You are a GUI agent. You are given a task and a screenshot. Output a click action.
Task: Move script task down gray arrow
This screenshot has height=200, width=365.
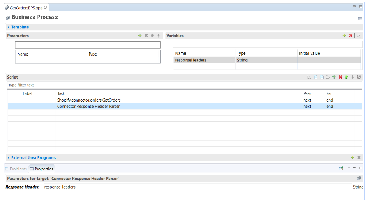353,77
